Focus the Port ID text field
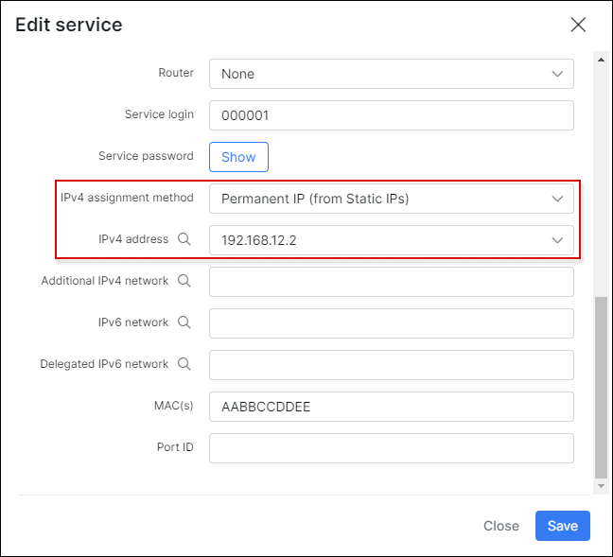The width and height of the screenshot is (613, 557). (x=391, y=448)
